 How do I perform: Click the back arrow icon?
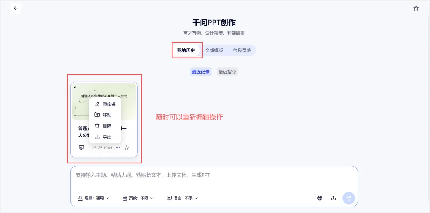(x=16, y=8)
